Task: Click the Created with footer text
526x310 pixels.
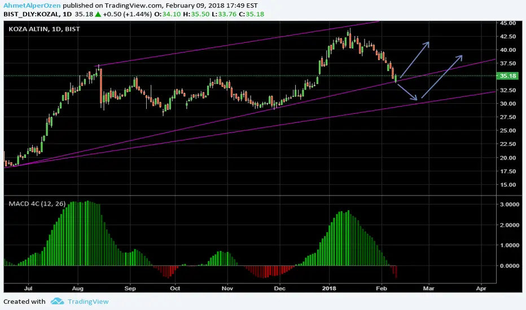Action: click(x=24, y=302)
